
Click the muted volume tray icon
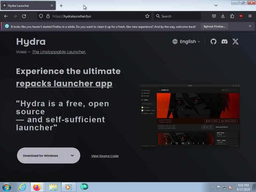coord(231,187)
